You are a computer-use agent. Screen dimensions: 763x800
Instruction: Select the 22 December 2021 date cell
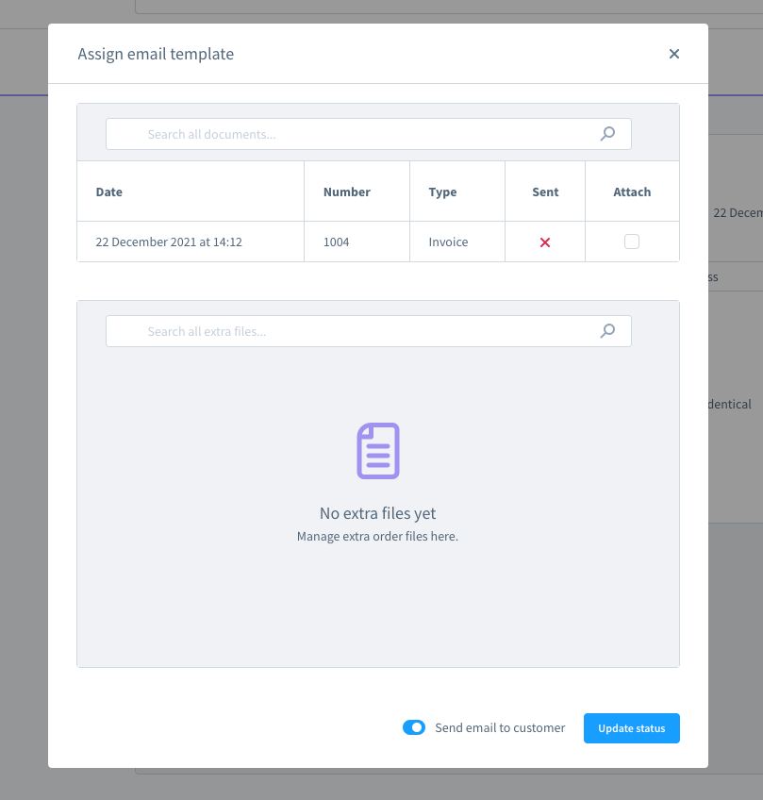click(x=169, y=242)
